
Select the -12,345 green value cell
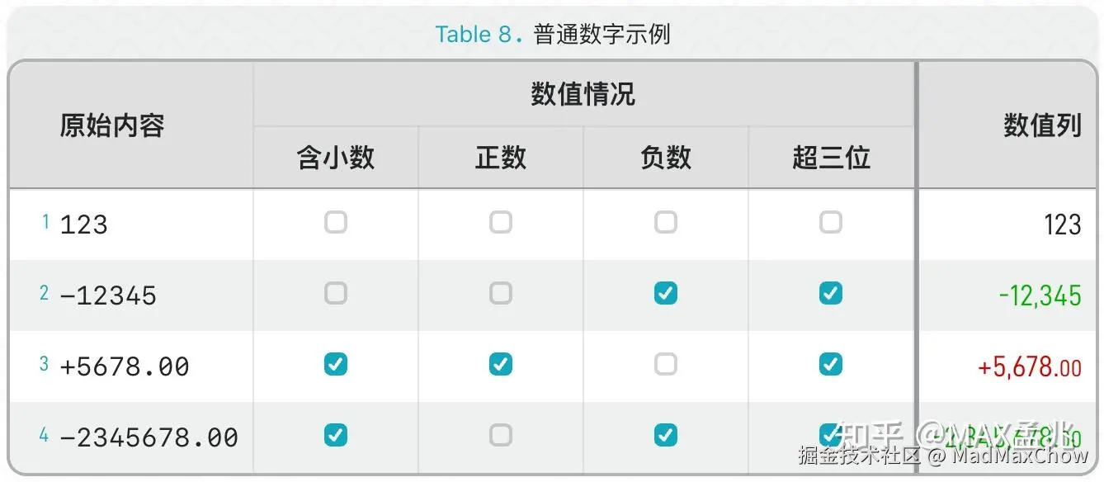click(x=1039, y=295)
